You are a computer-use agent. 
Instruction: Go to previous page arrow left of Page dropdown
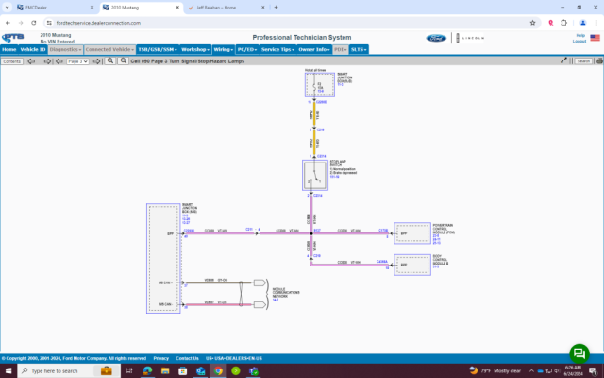coord(59,61)
